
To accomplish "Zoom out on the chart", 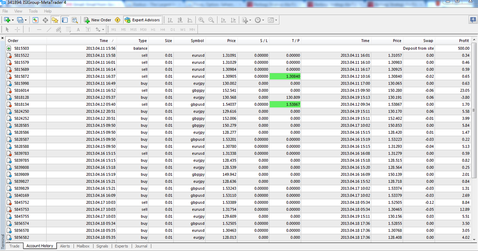I will tap(211, 20).
